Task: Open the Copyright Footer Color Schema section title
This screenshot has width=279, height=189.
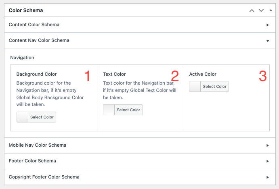Action: 44,177
